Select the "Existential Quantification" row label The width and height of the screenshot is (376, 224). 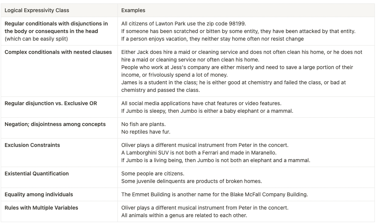coord(36,174)
